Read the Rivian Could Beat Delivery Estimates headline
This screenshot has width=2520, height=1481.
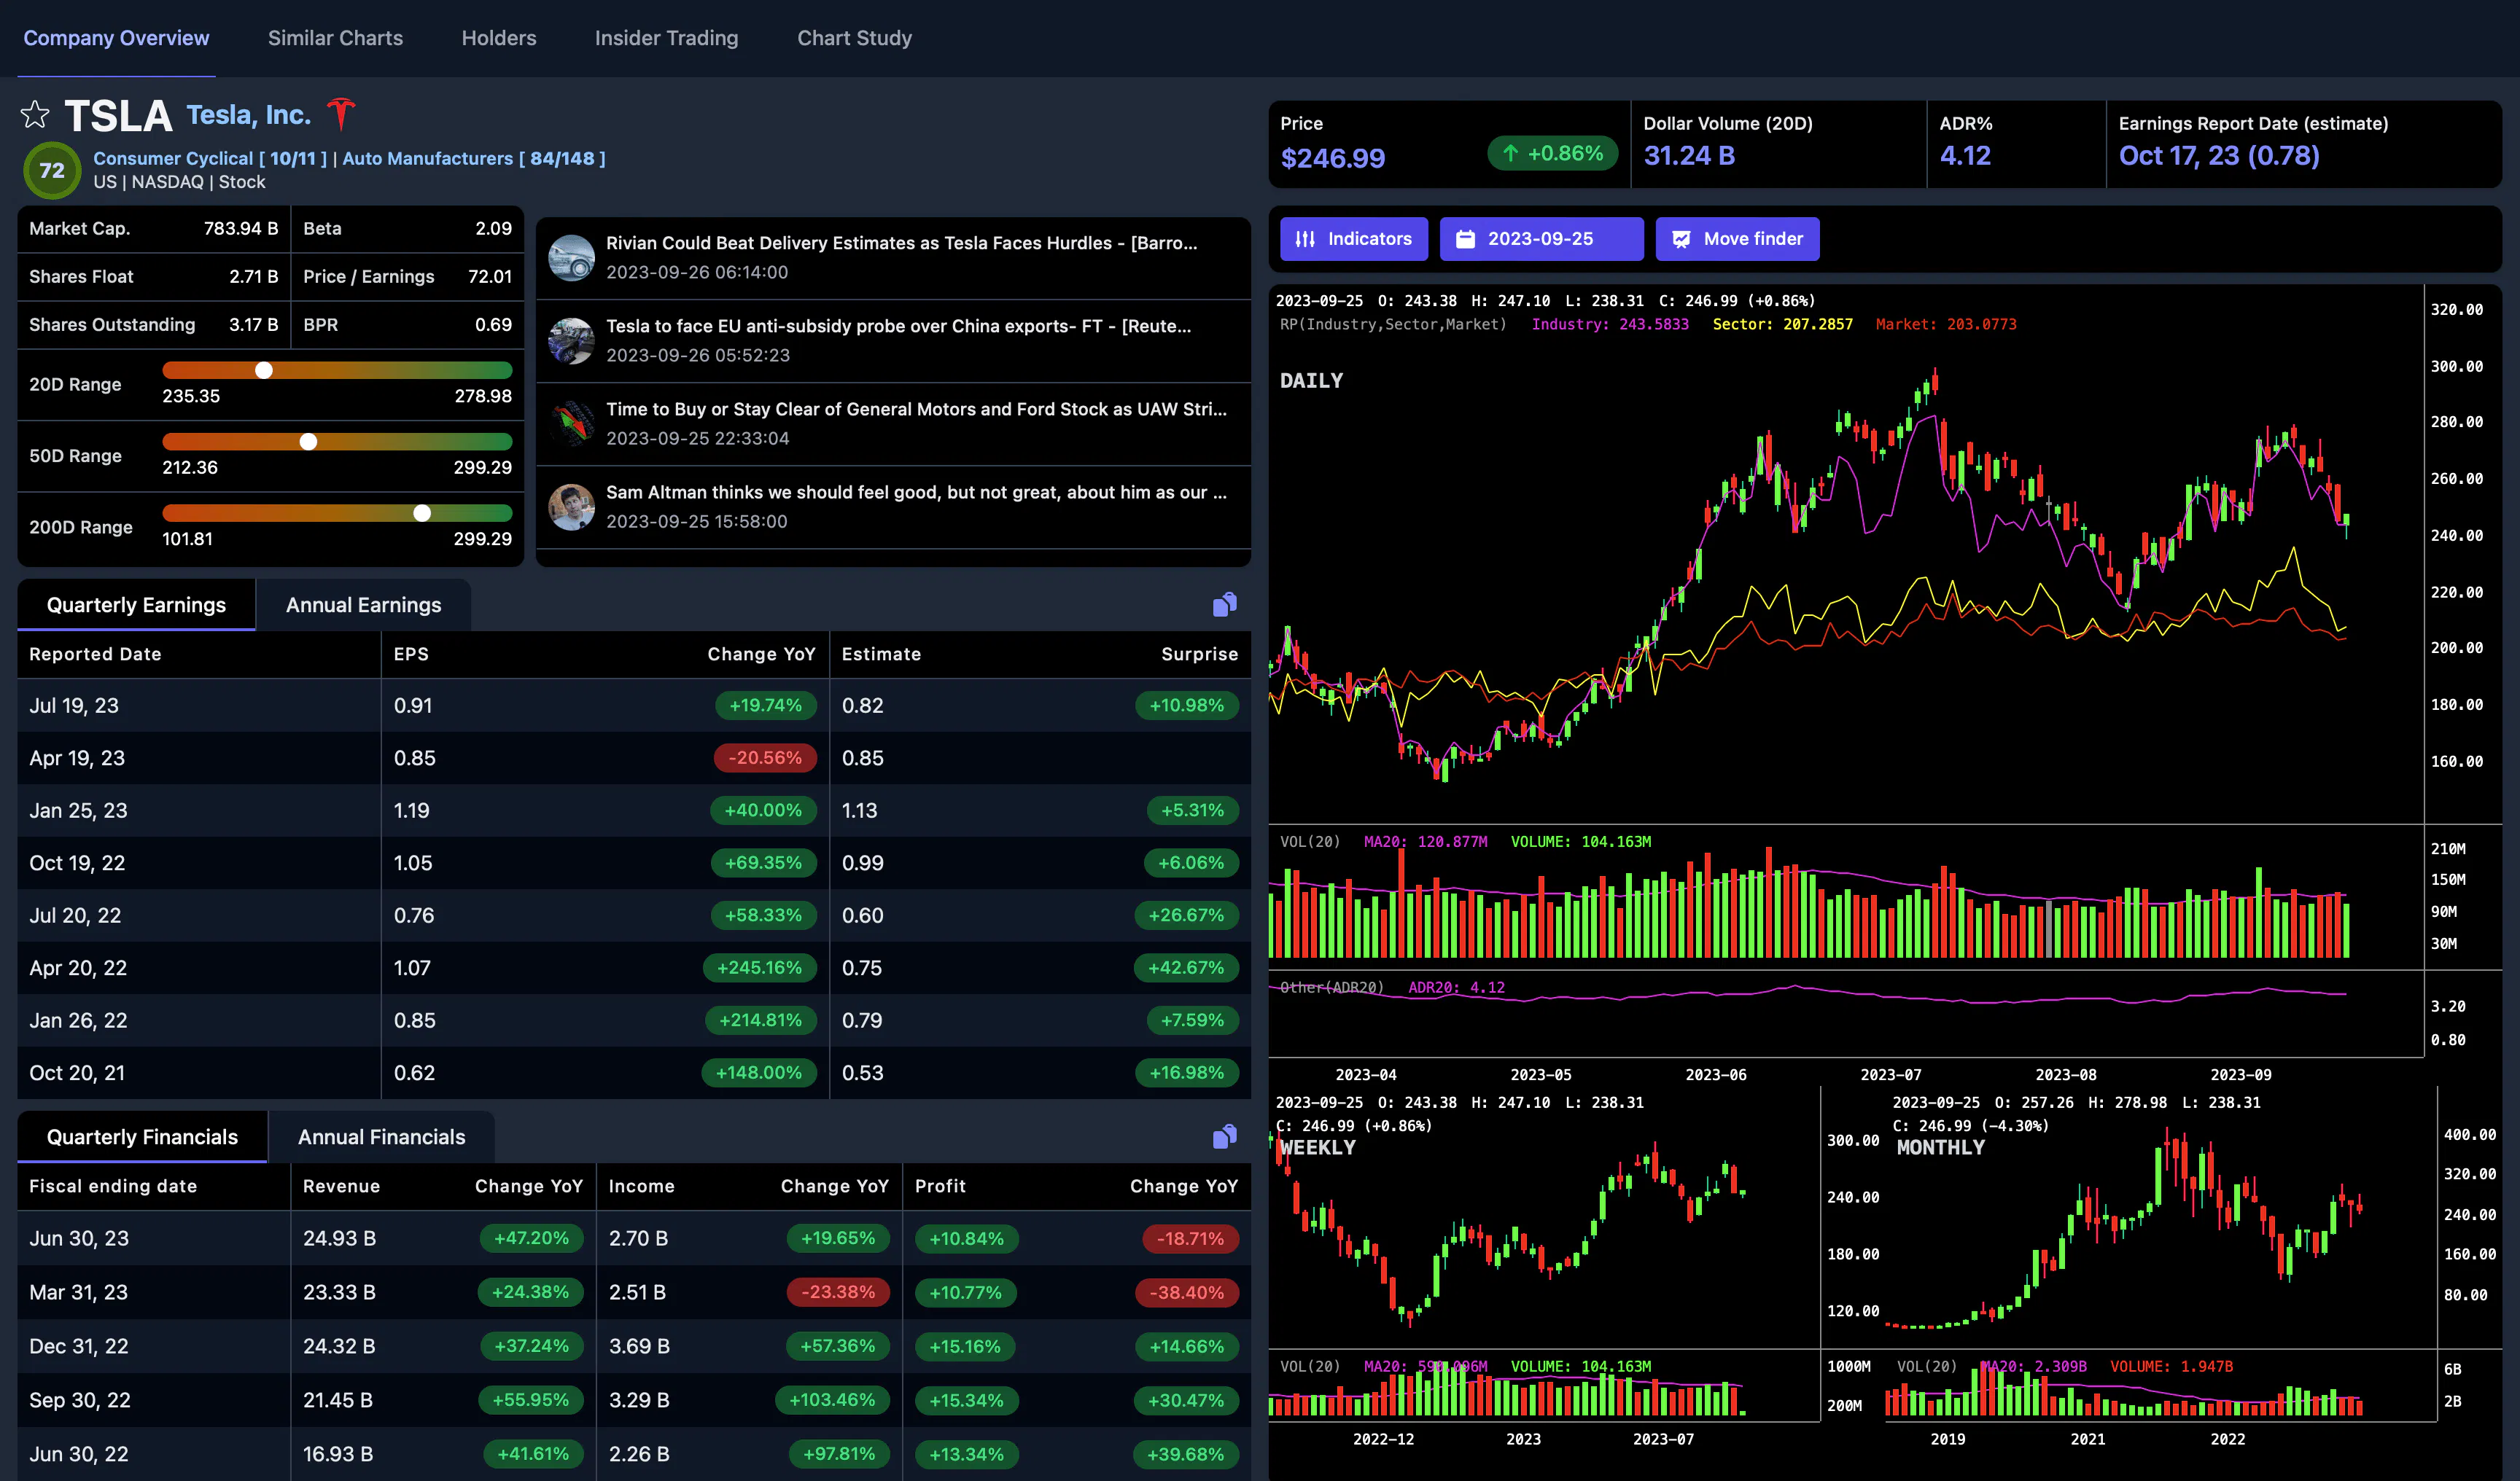(901, 243)
